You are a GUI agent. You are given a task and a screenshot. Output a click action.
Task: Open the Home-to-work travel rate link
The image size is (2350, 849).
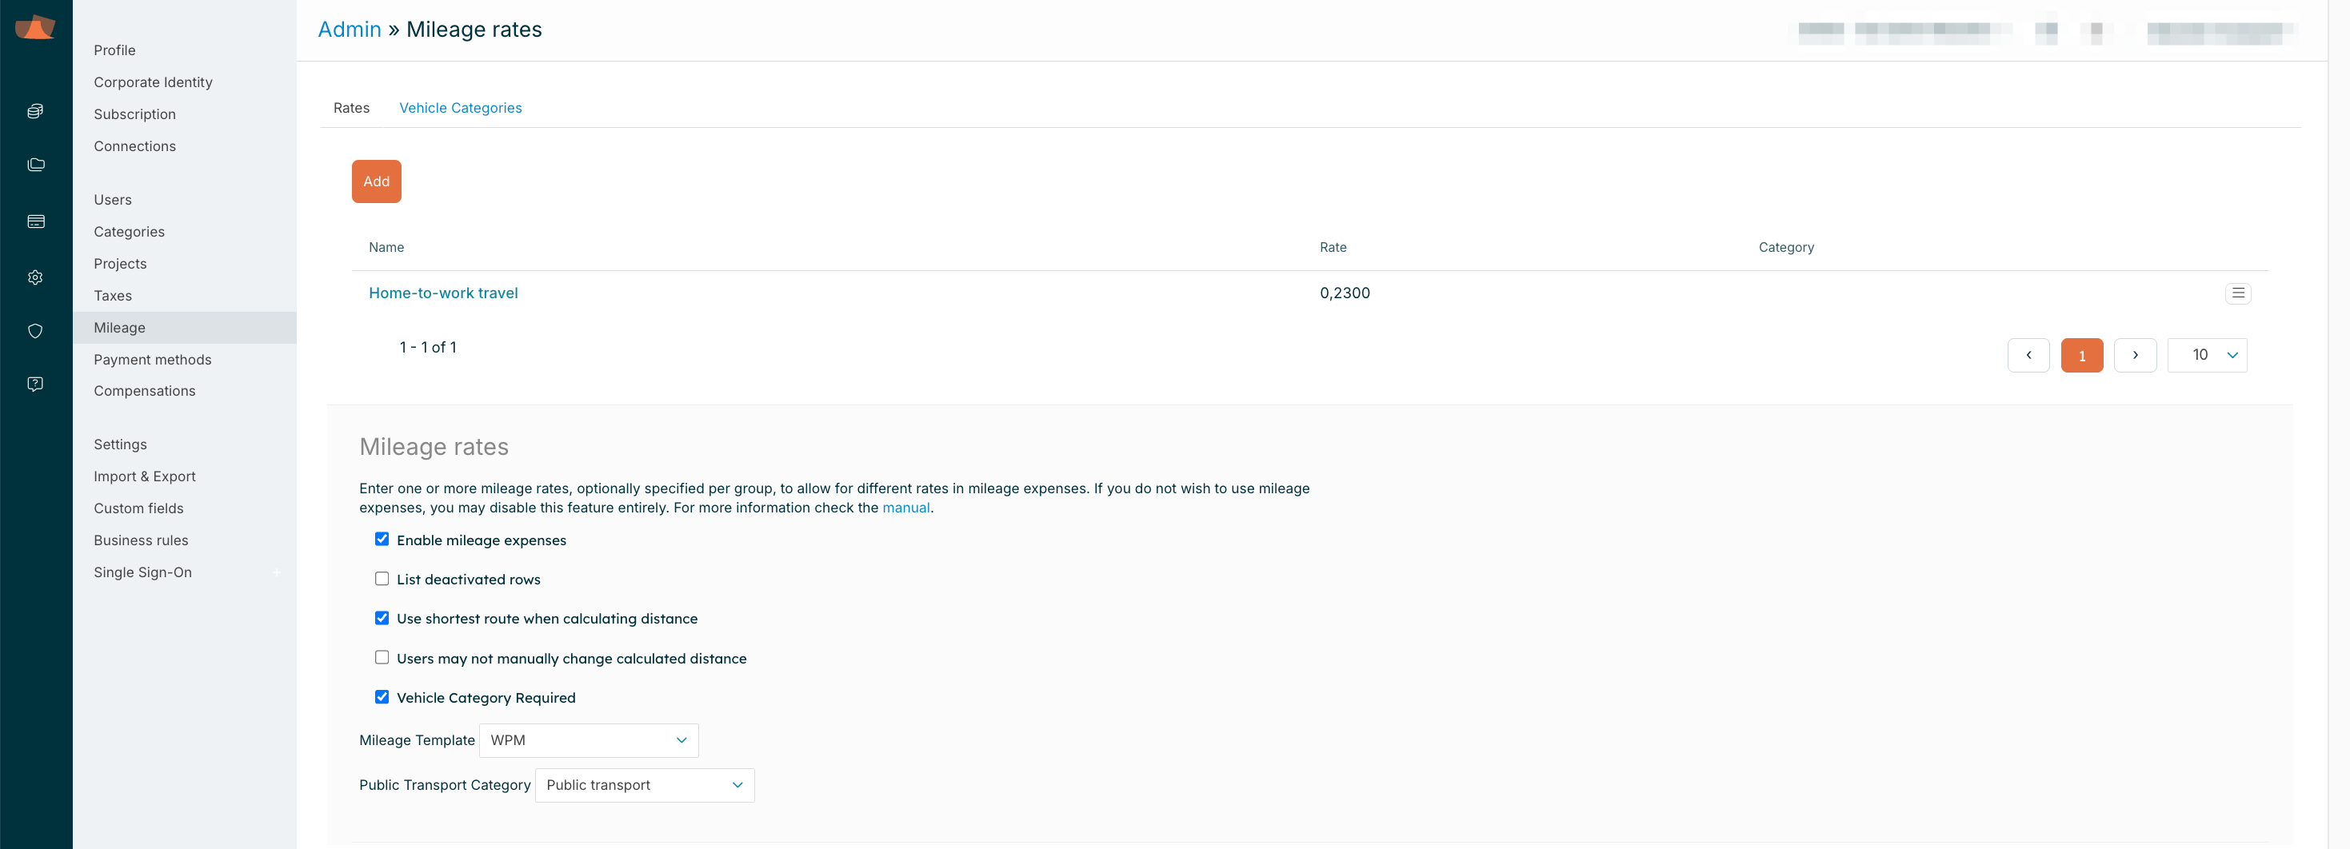(442, 293)
